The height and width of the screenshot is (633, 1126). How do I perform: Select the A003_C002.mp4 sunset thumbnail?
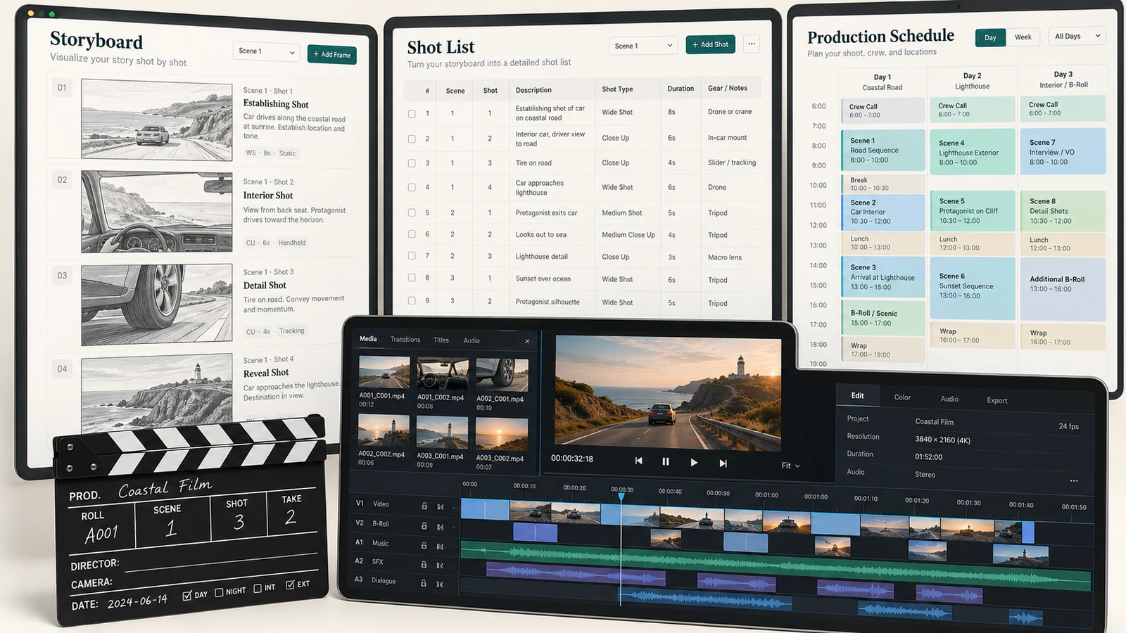coord(502,434)
